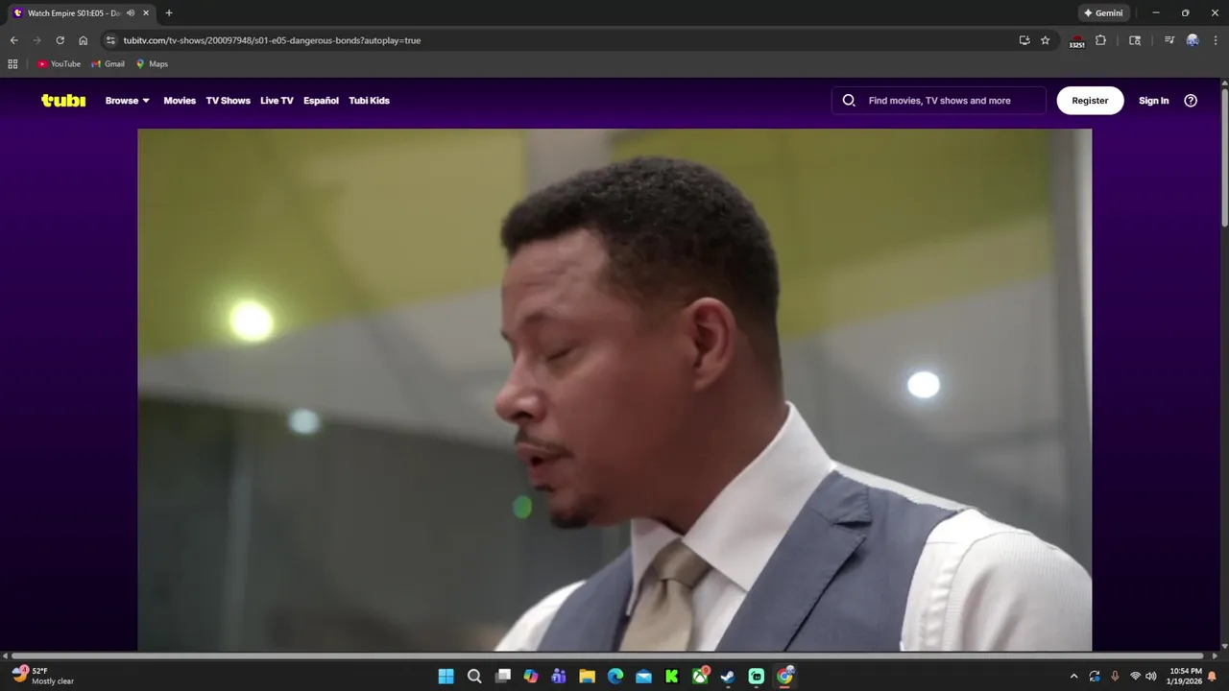Click the Tubi logo in header
Viewport: 1229px width, 691px height.
coord(63,100)
